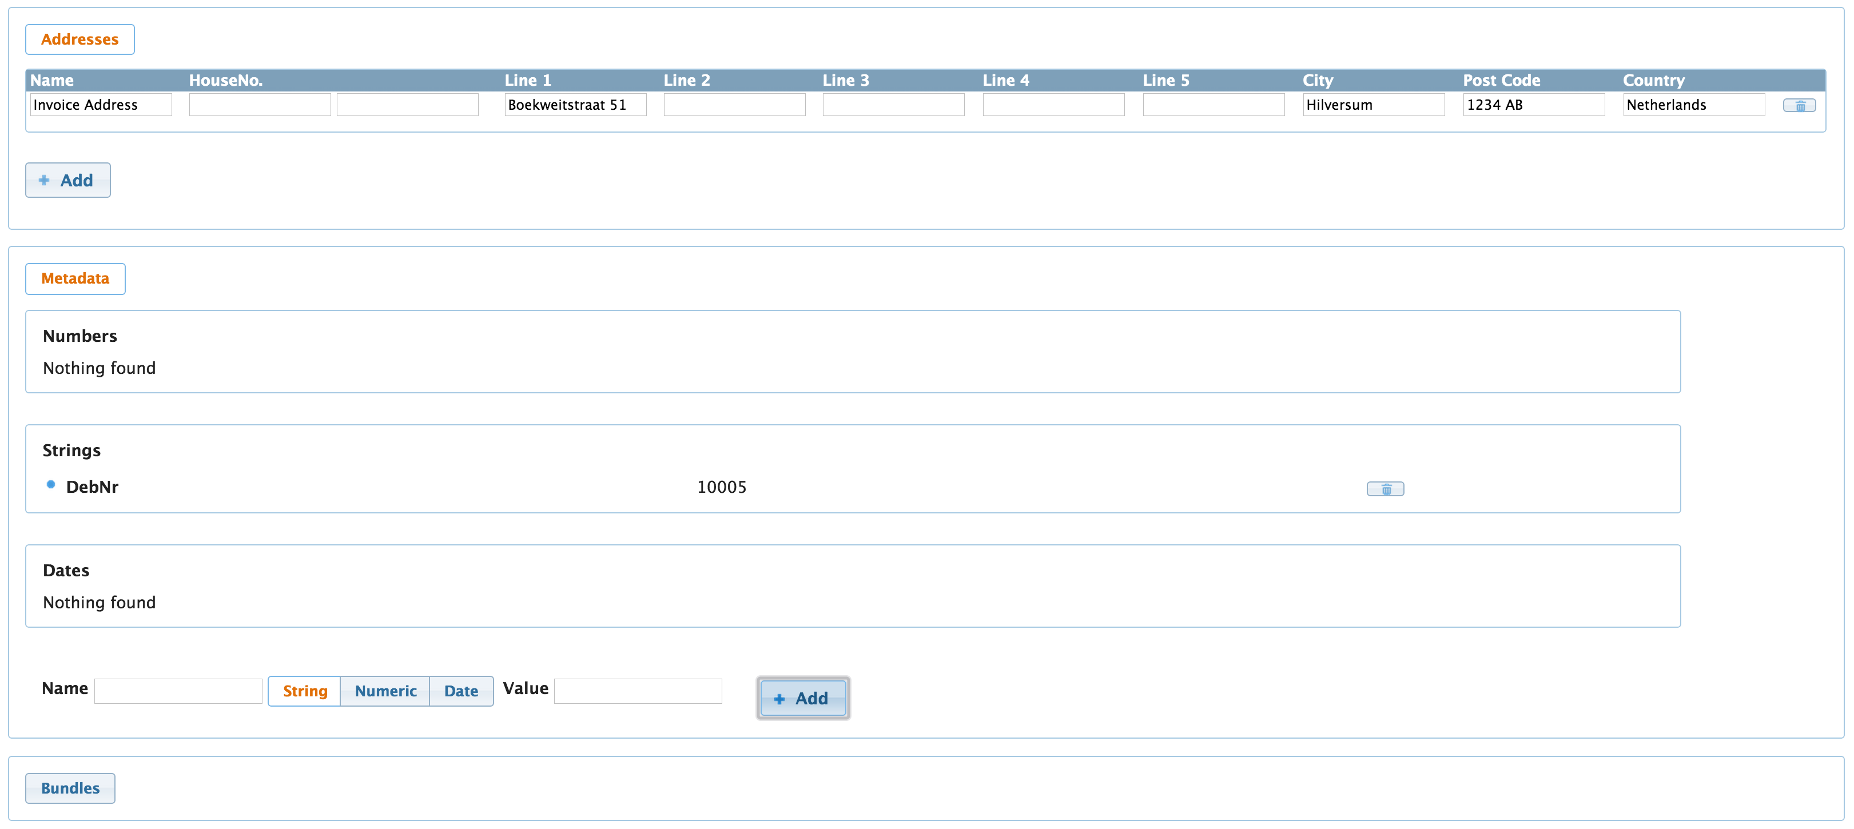Select the Date metadata type
The height and width of the screenshot is (829, 1854).
point(460,691)
